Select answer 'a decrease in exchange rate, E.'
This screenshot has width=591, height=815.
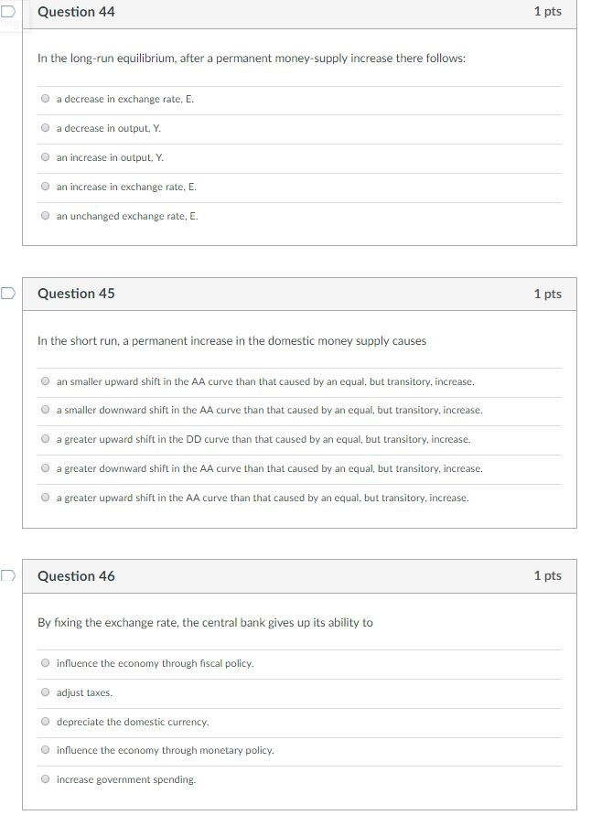[x=45, y=99]
